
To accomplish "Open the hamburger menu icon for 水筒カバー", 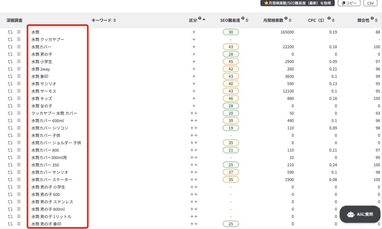I will (x=19, y=47).
